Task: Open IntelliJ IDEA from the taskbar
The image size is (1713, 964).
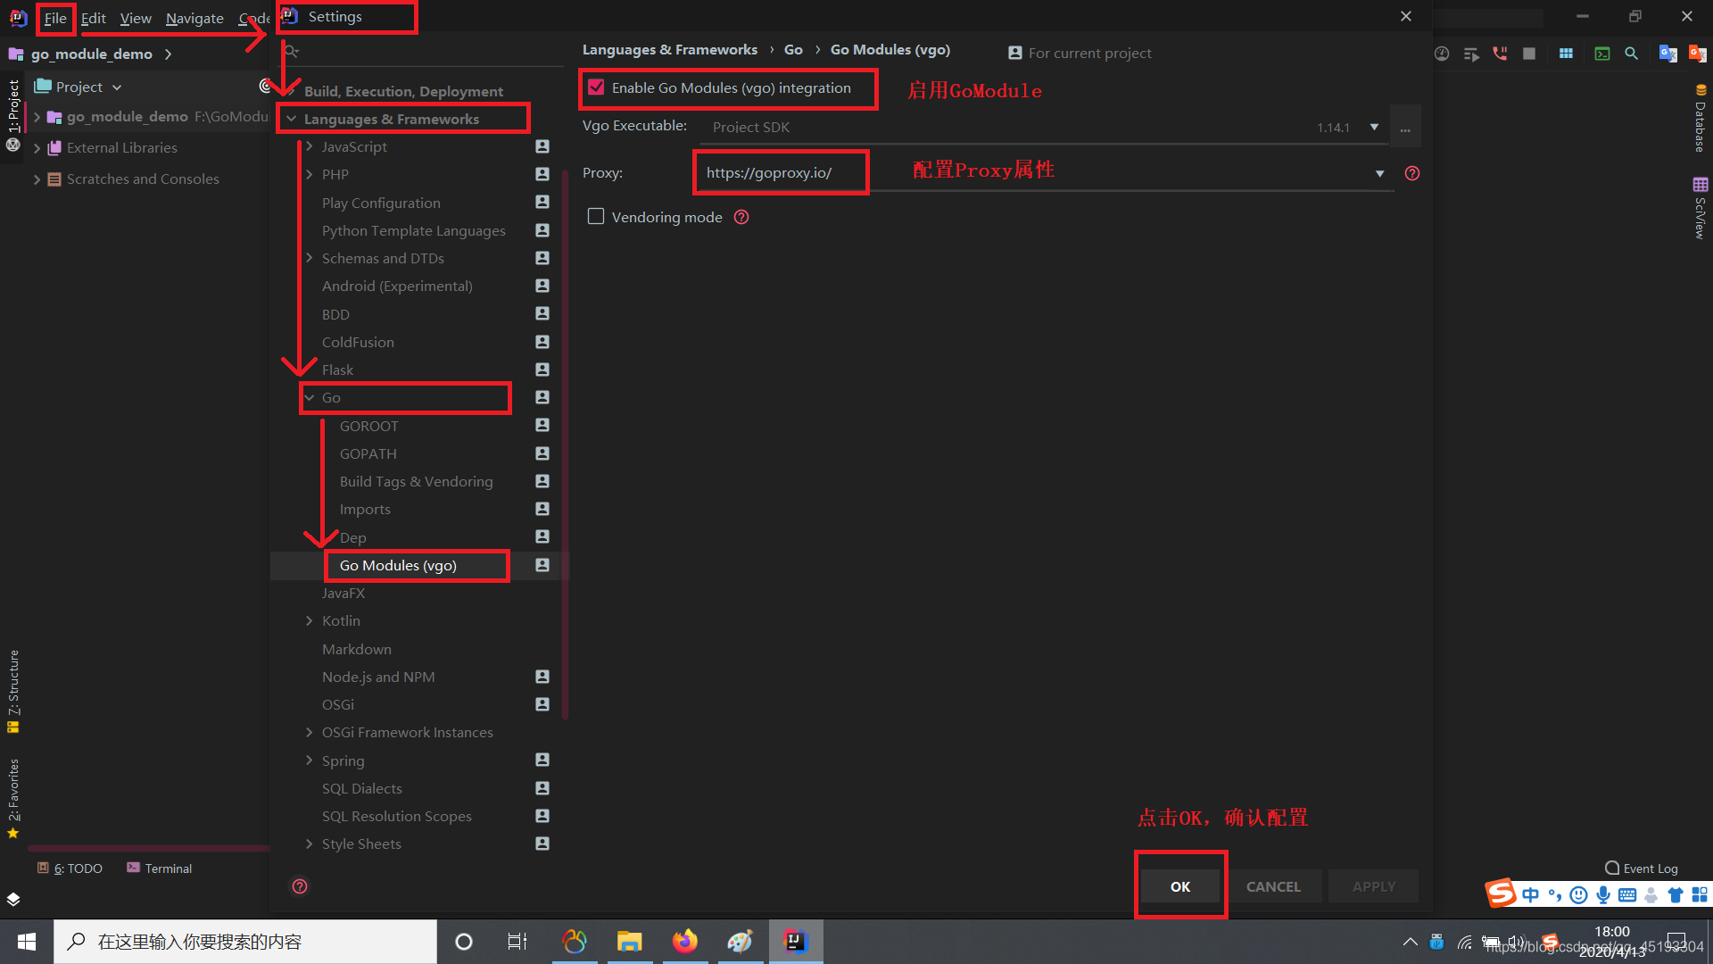Action: pos(794,941)
